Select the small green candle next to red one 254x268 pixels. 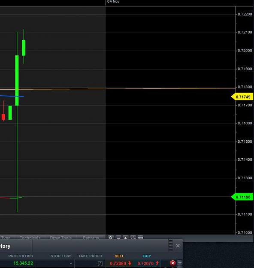click(x=10, y=113)
